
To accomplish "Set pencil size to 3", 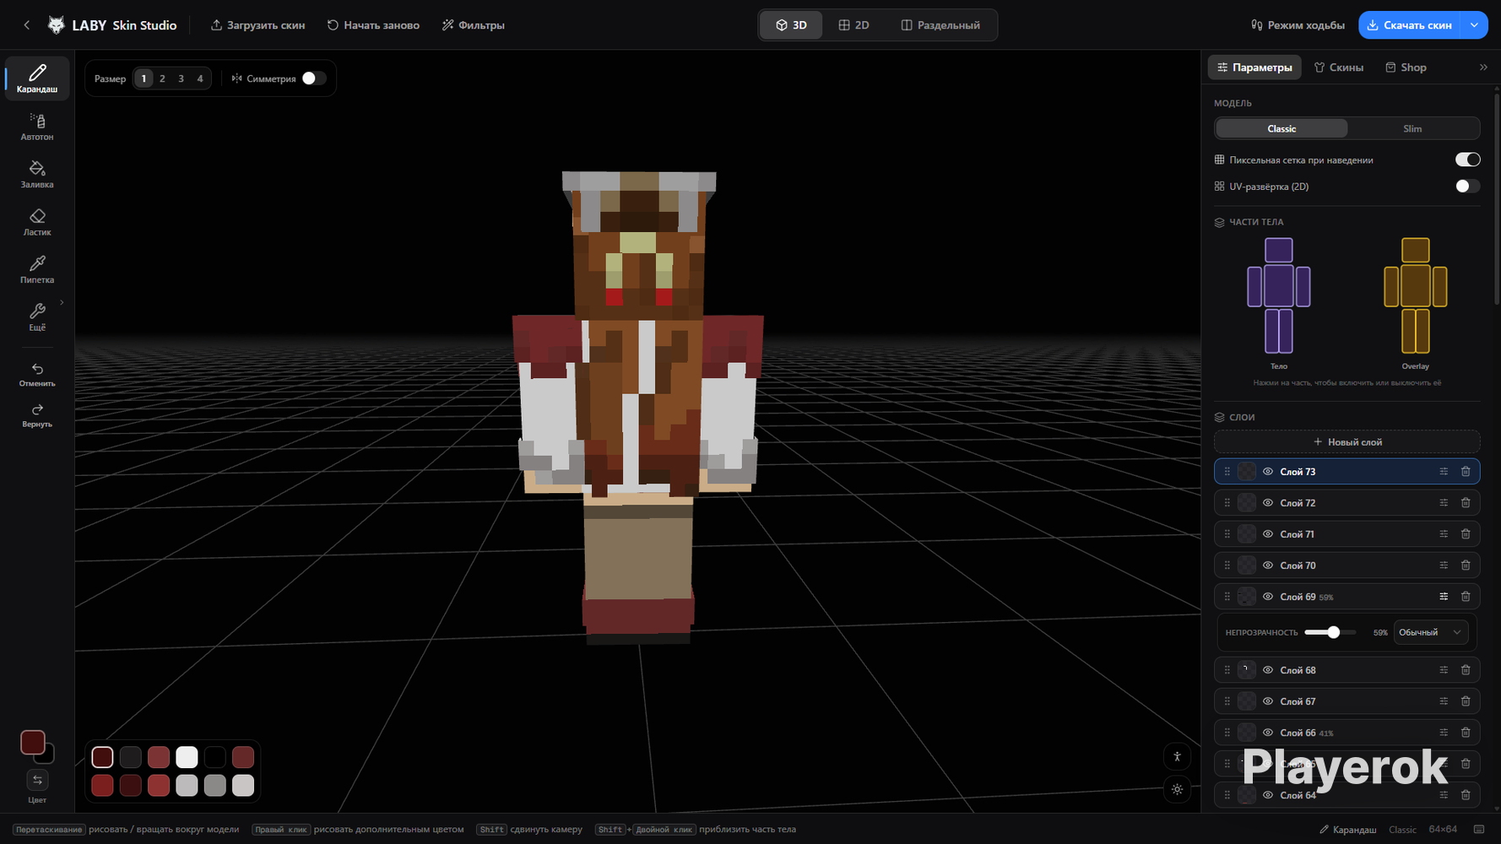I will 181,78.
